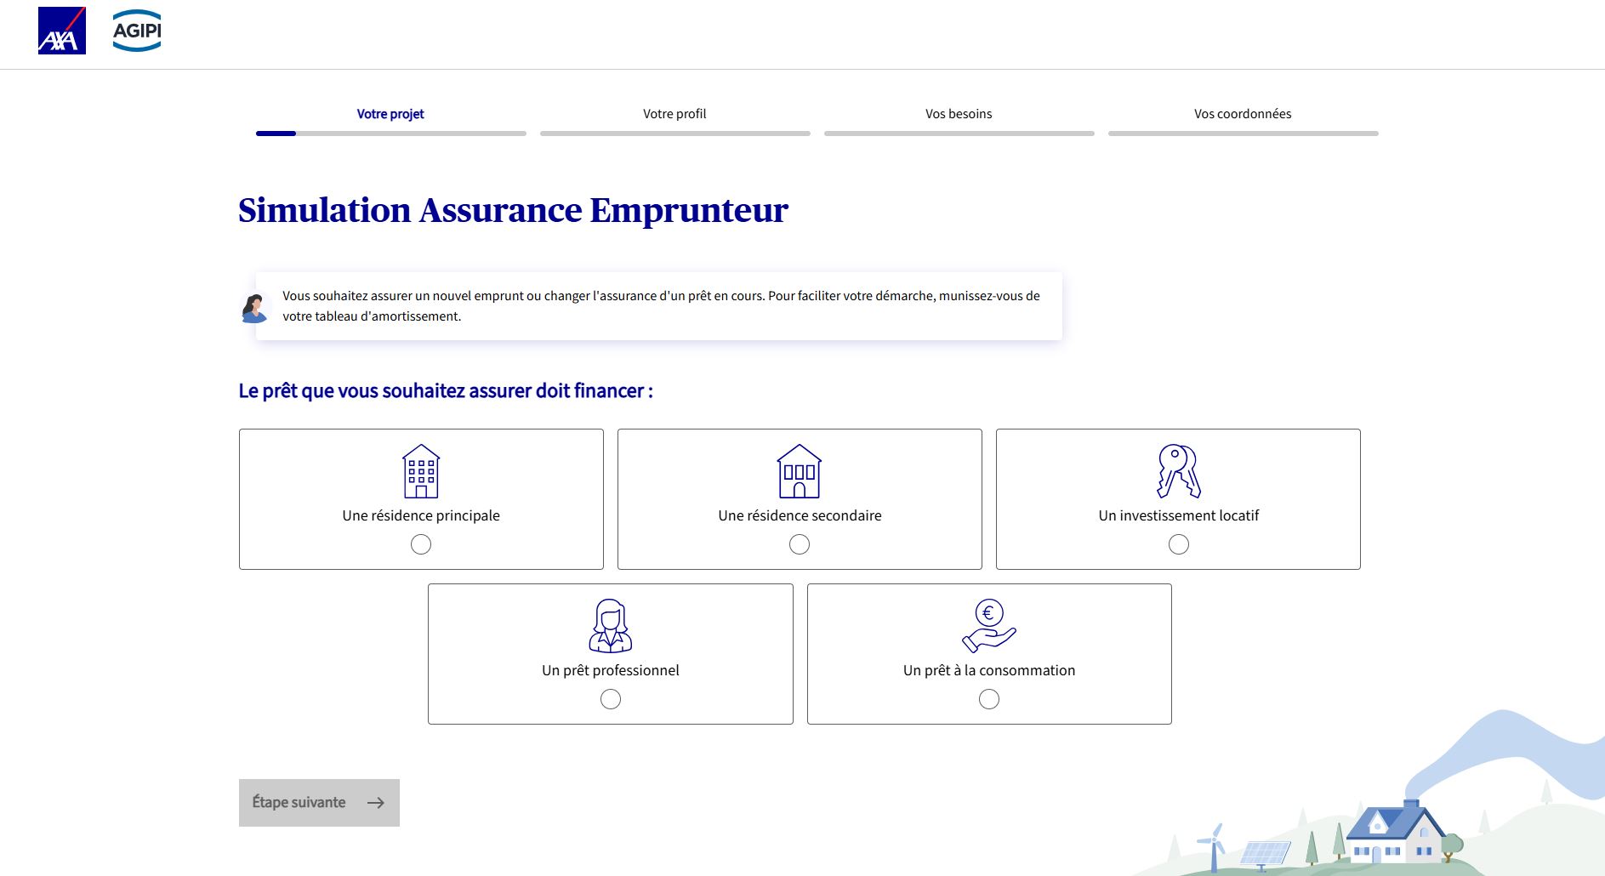Click the euro hand icon for consumer loan
Viewport: 1605px width, 876px height.
click(988, 626)
